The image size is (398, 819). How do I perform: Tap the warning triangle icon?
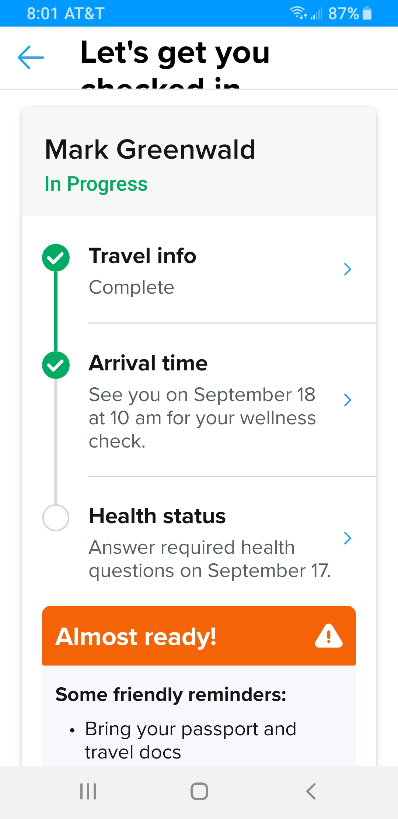329,636
